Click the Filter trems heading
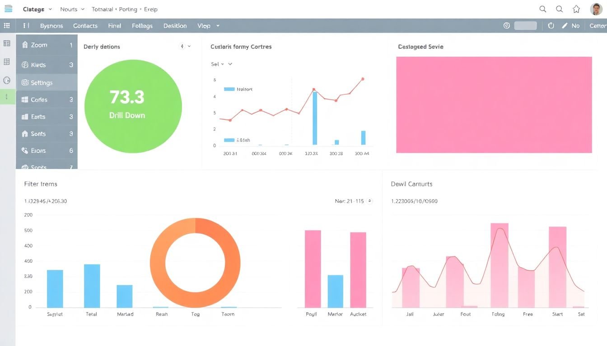The width and height of the screenshot is (607, 346). pos(41,184)
